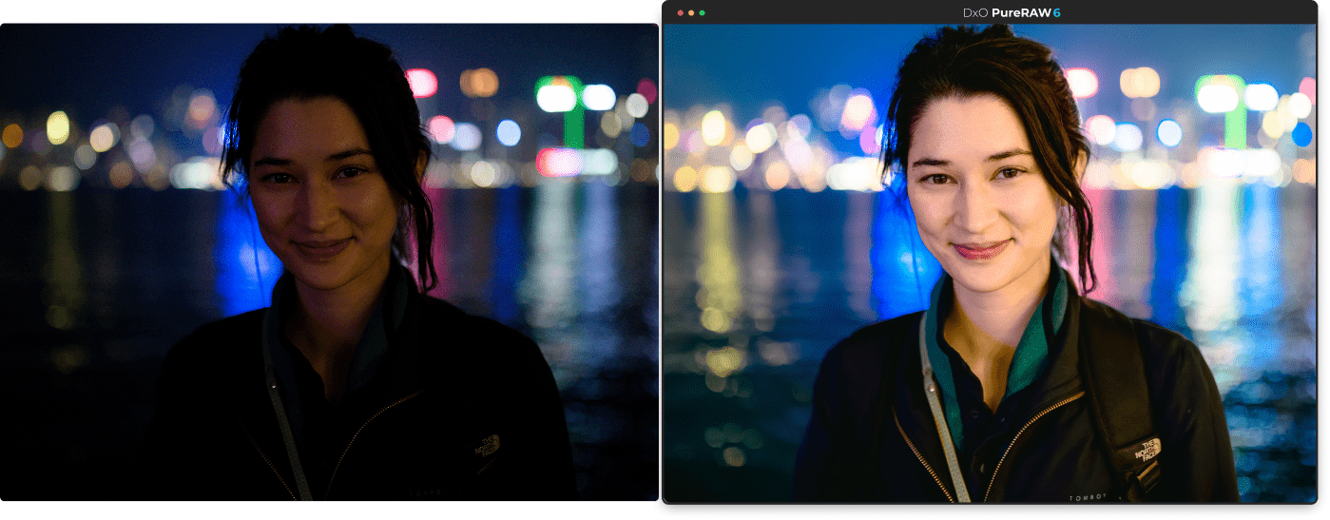Click the TOMBOY text on the jacket
Viewport: 1330px width, 520px height.
[x=1087, y=497]
